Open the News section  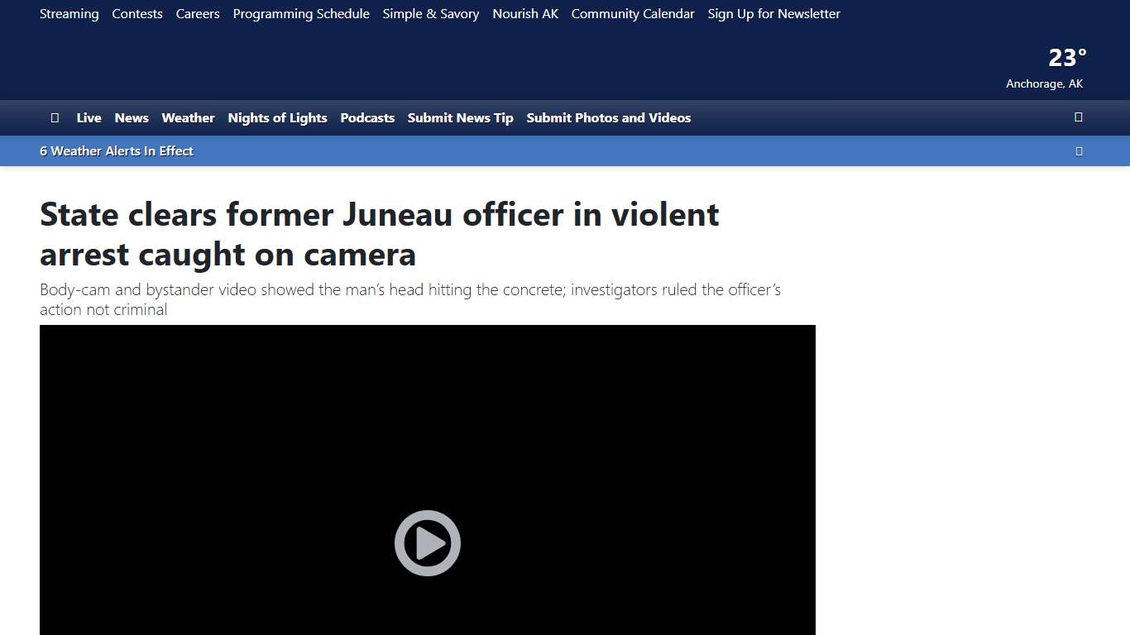click(x=132, y=117)
